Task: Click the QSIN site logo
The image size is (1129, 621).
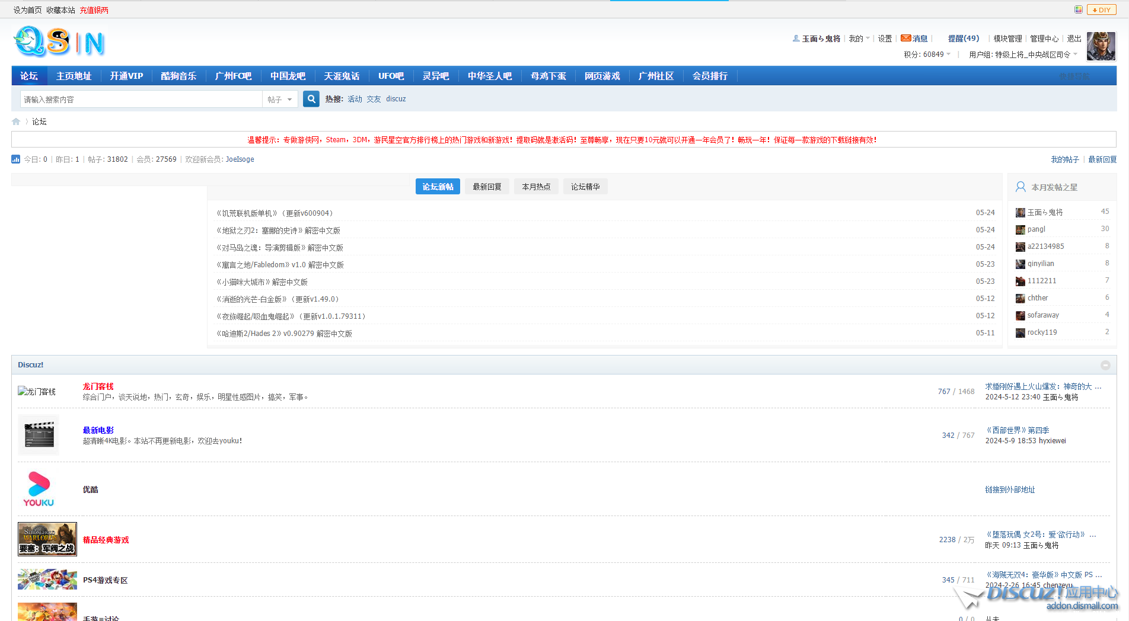Action: tap(59, 42)
